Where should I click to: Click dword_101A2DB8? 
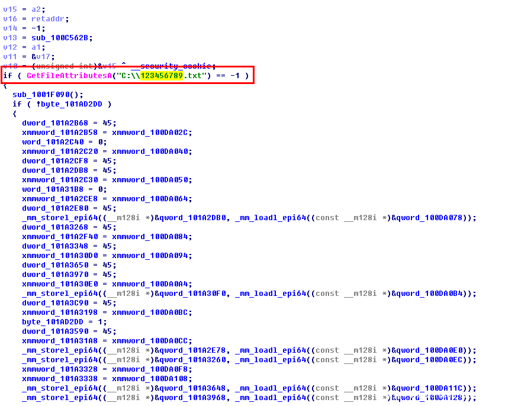click(55, 170)
